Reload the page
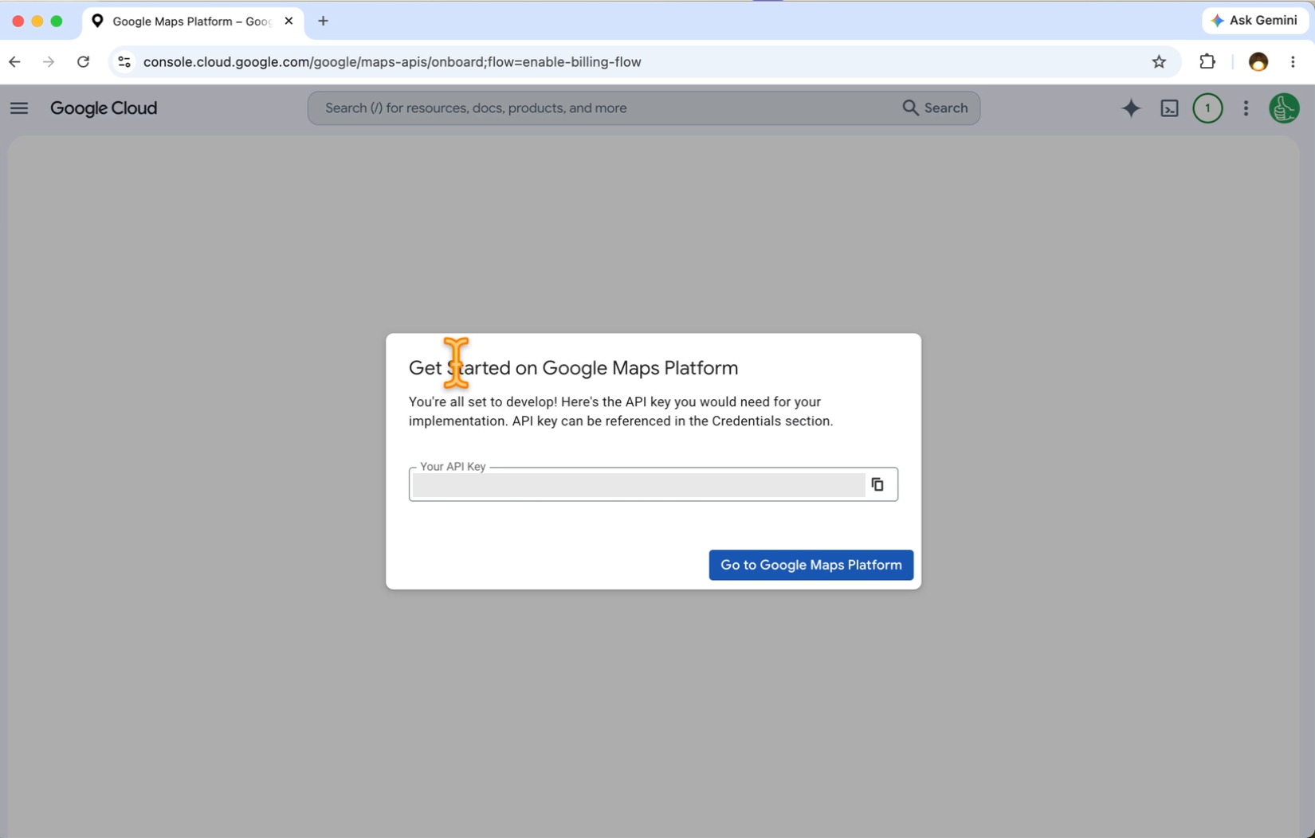Image resolution: width=1315 pixels, height=838 pixels. point(83,62)
